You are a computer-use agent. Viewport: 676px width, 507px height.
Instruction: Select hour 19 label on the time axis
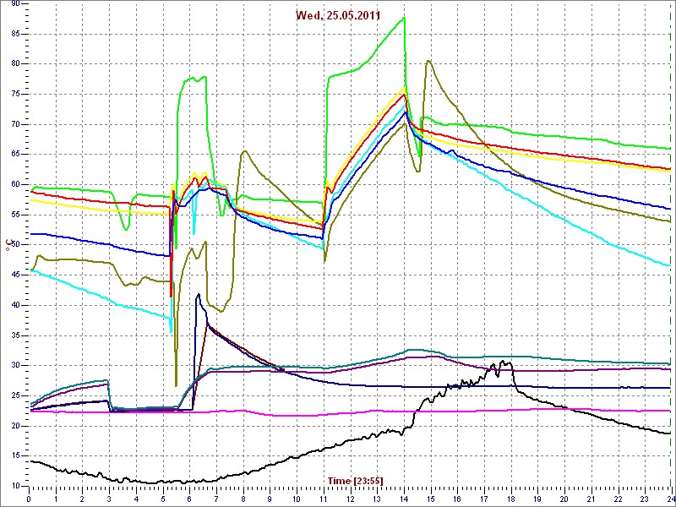(537, 499)
